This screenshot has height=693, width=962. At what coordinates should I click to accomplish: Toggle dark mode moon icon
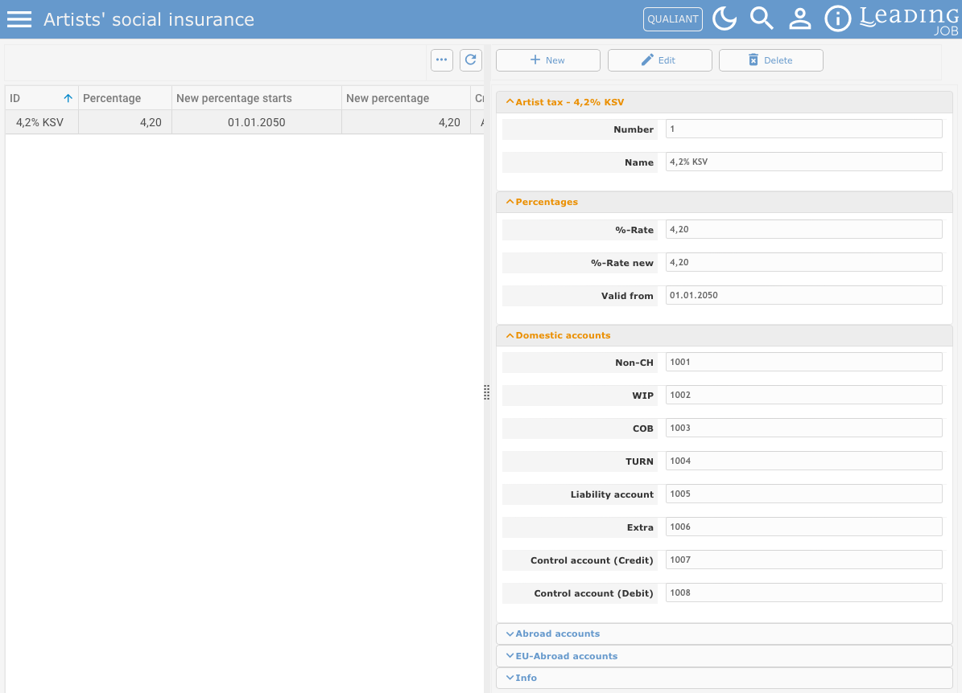(x=725, y=19)
